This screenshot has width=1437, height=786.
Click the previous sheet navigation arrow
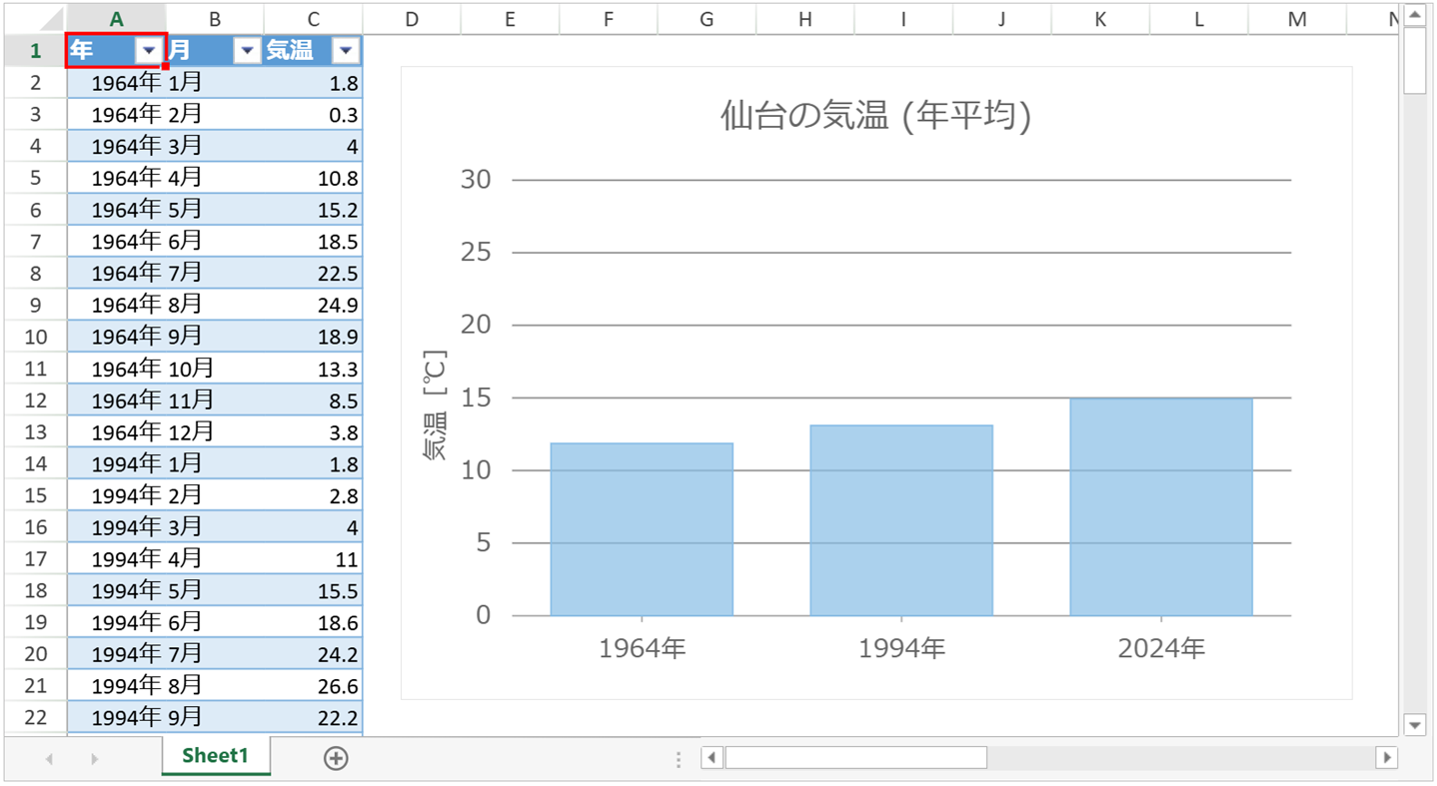coord(49,759)
